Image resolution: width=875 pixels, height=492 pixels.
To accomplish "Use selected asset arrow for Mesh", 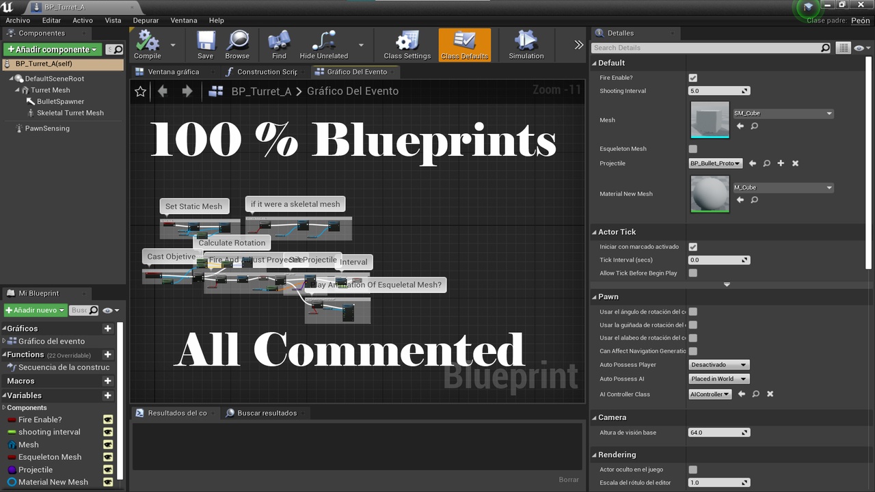I will pos(740,126).
